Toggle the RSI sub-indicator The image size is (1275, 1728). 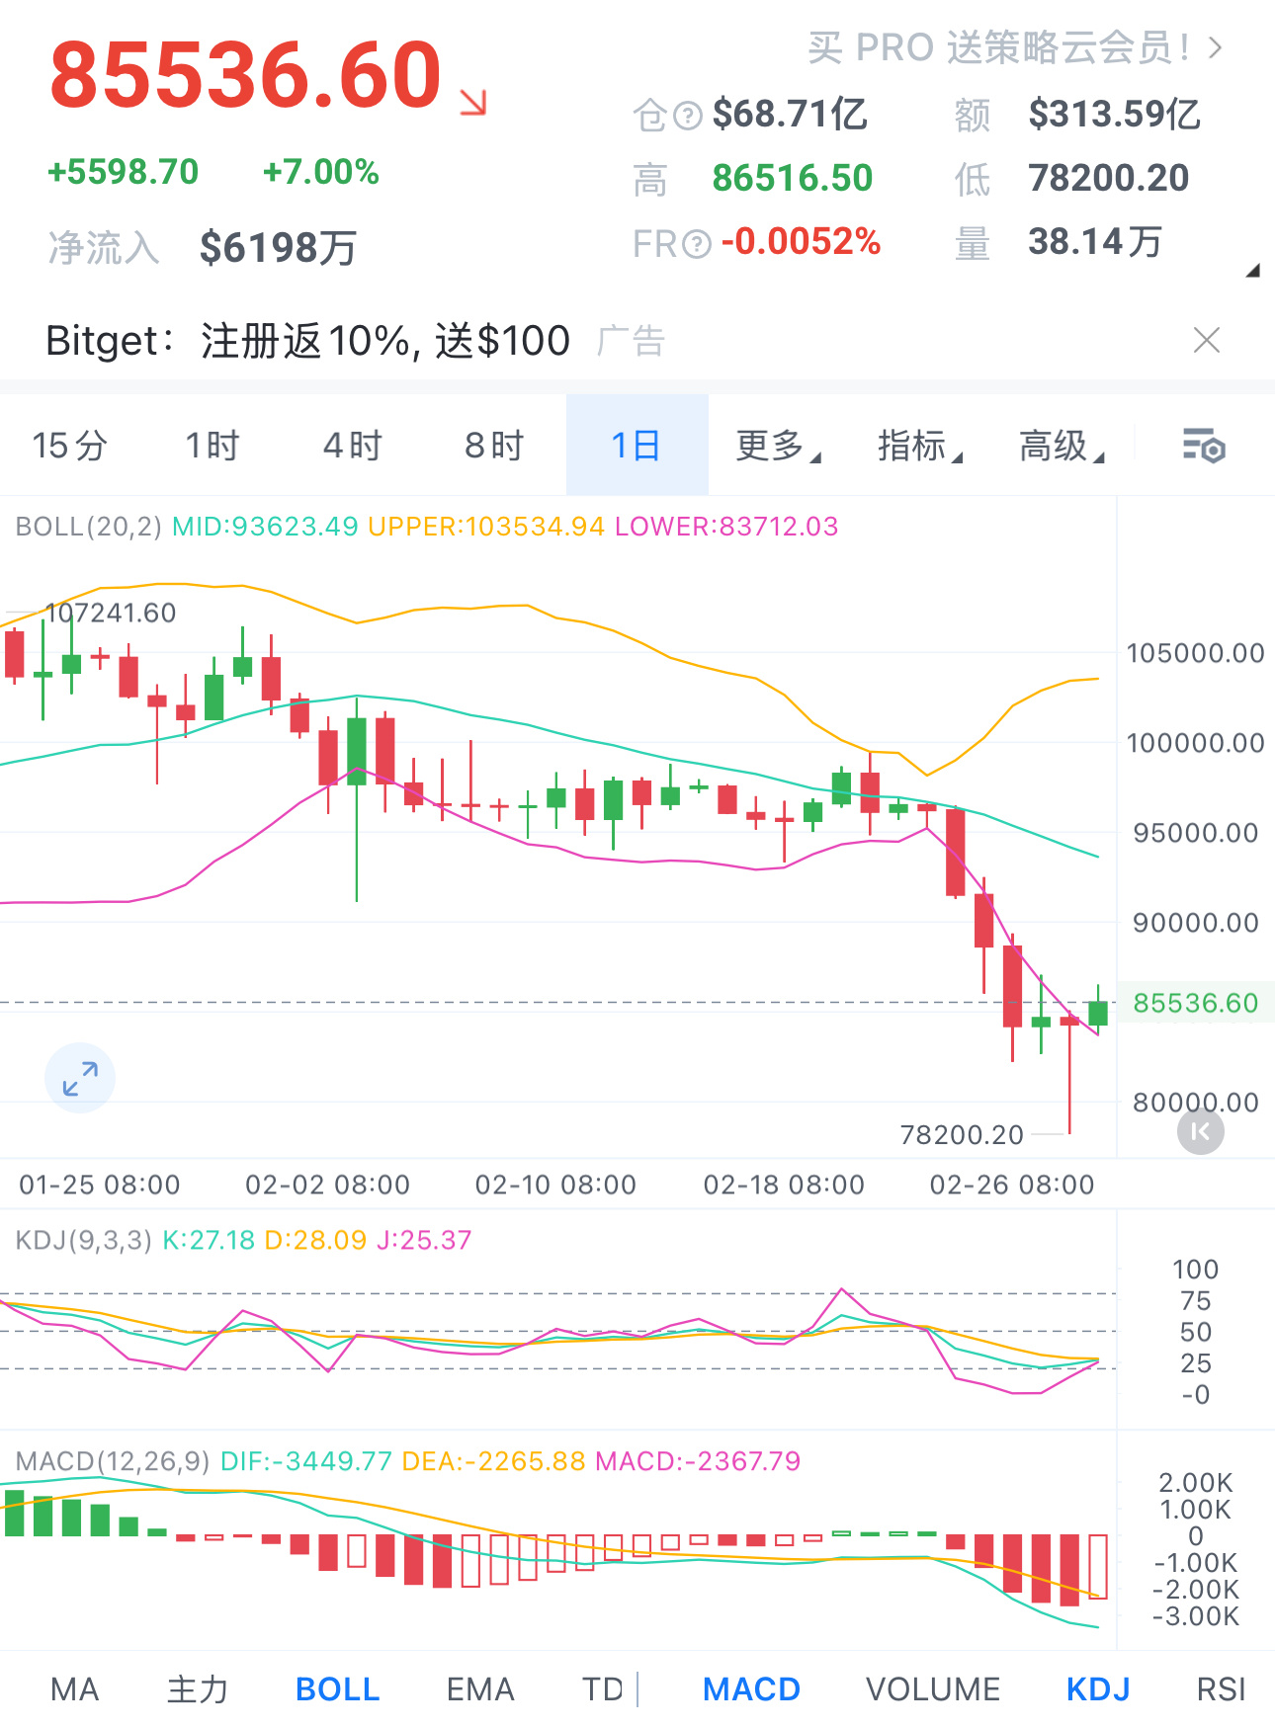(x=1221, y=1689)
